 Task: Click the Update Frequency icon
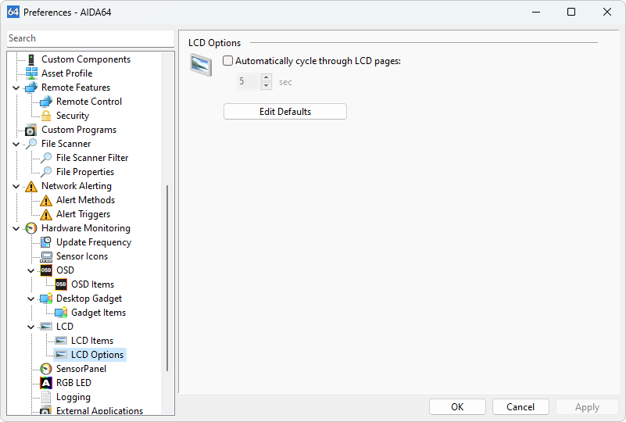46,242
